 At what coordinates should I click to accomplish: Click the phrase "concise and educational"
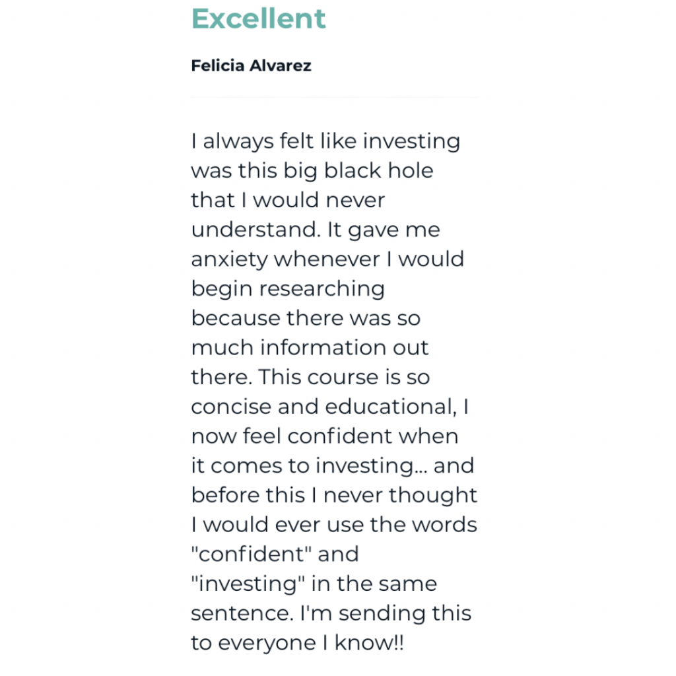click(321, 407)
